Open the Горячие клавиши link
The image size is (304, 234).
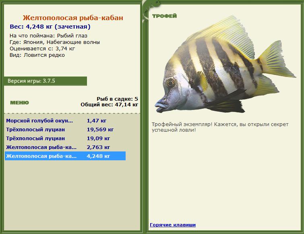173,225
